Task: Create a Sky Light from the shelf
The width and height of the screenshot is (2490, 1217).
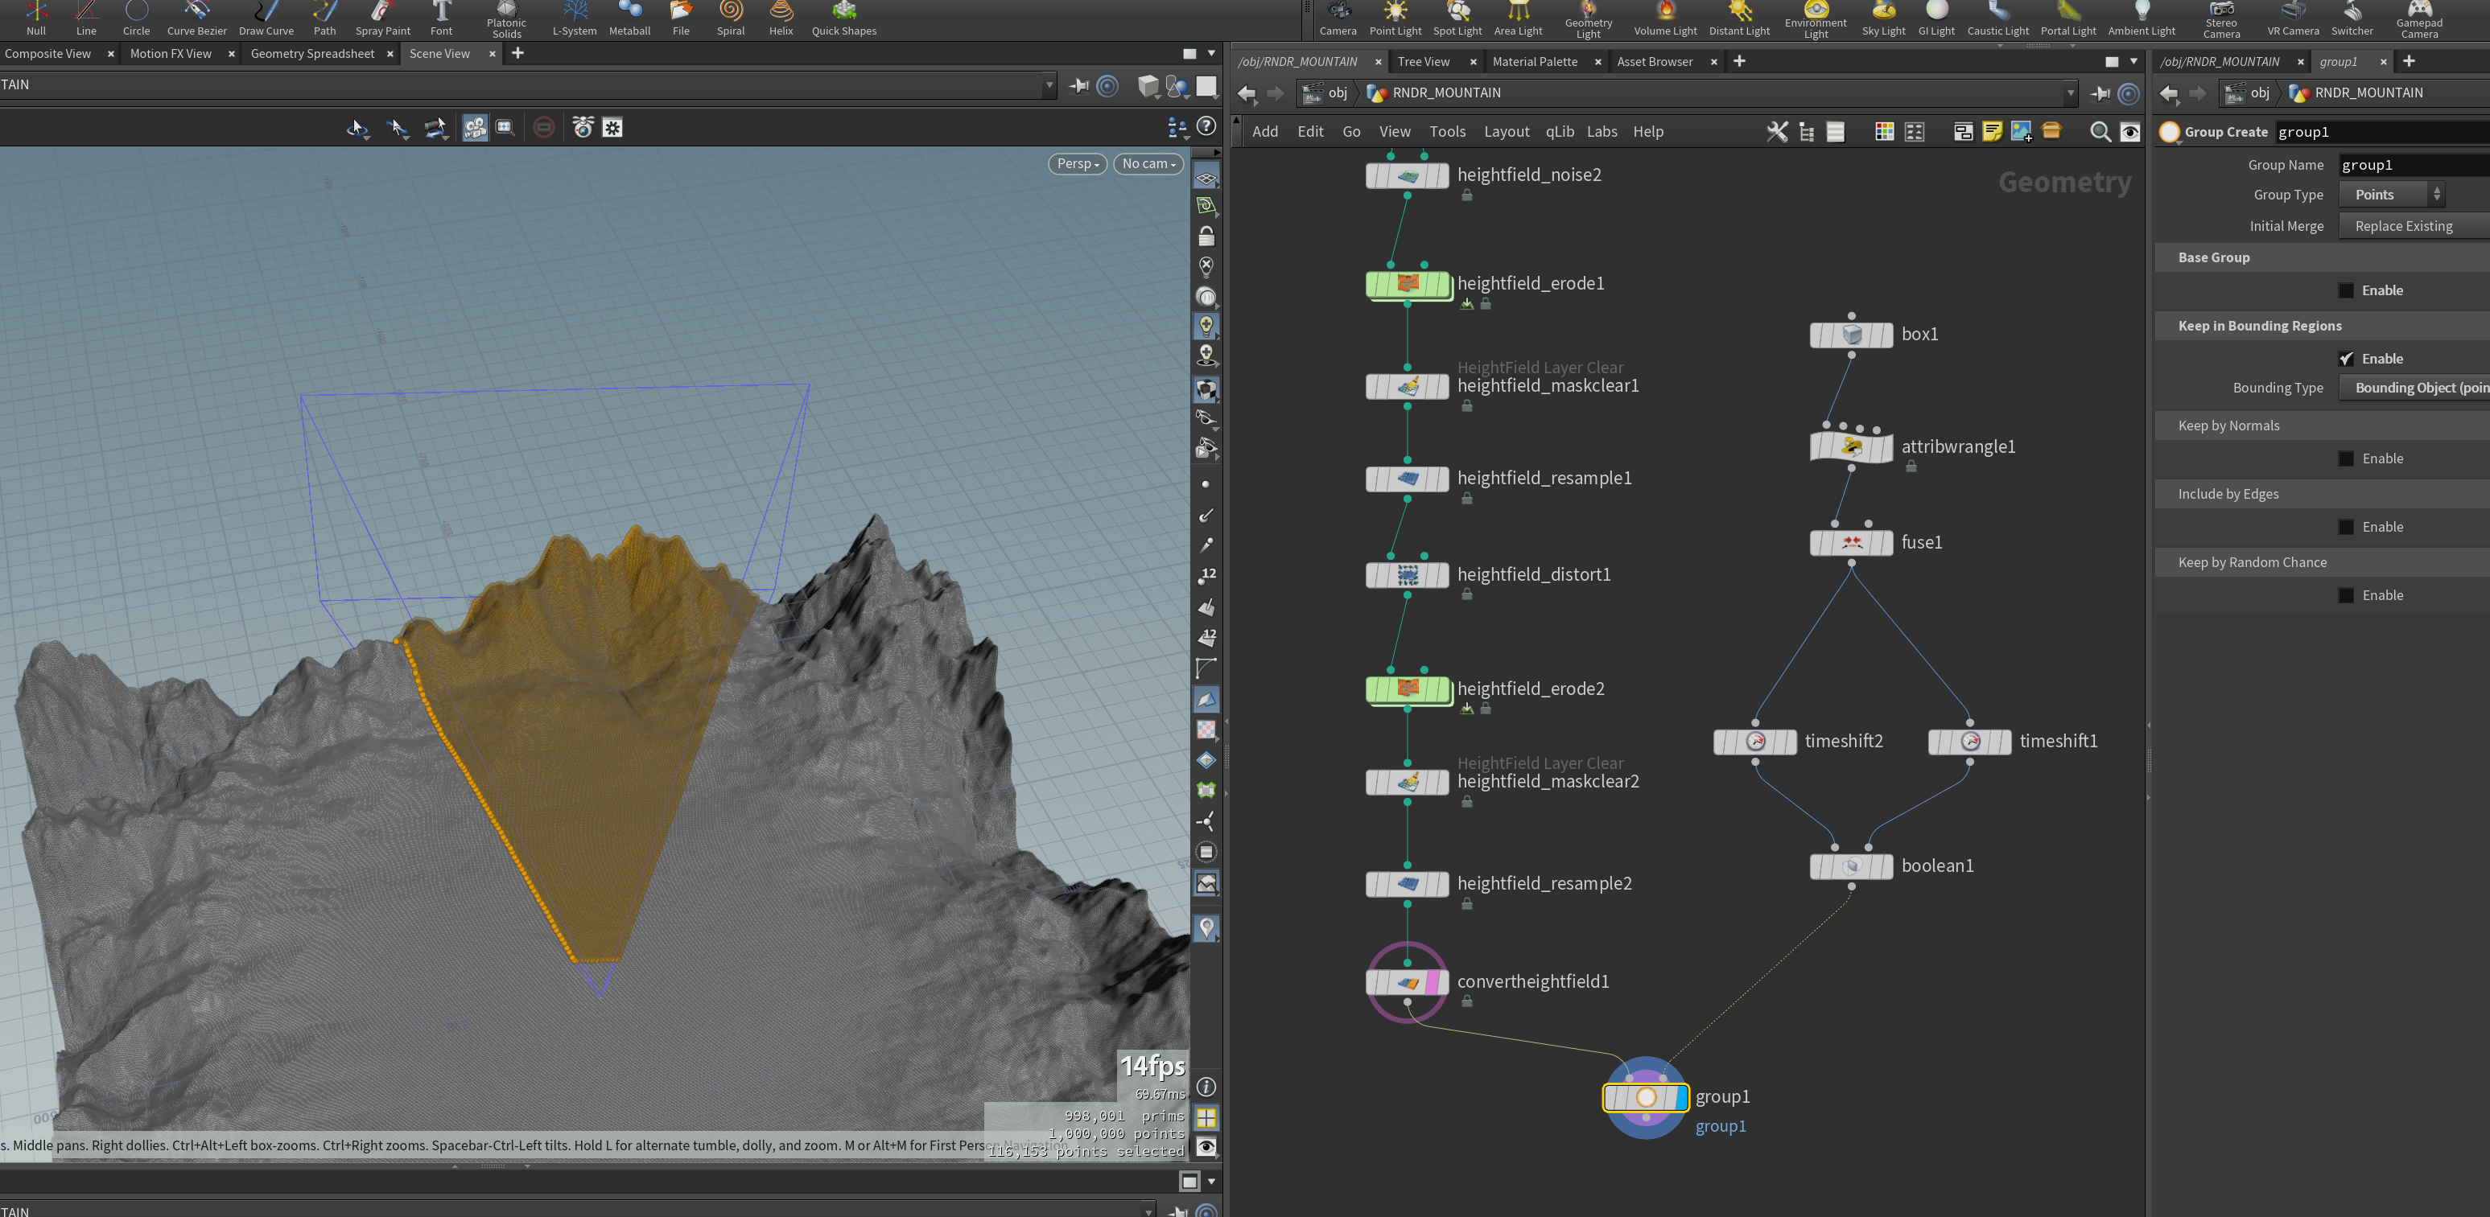Action: (x=1883, y=19)
